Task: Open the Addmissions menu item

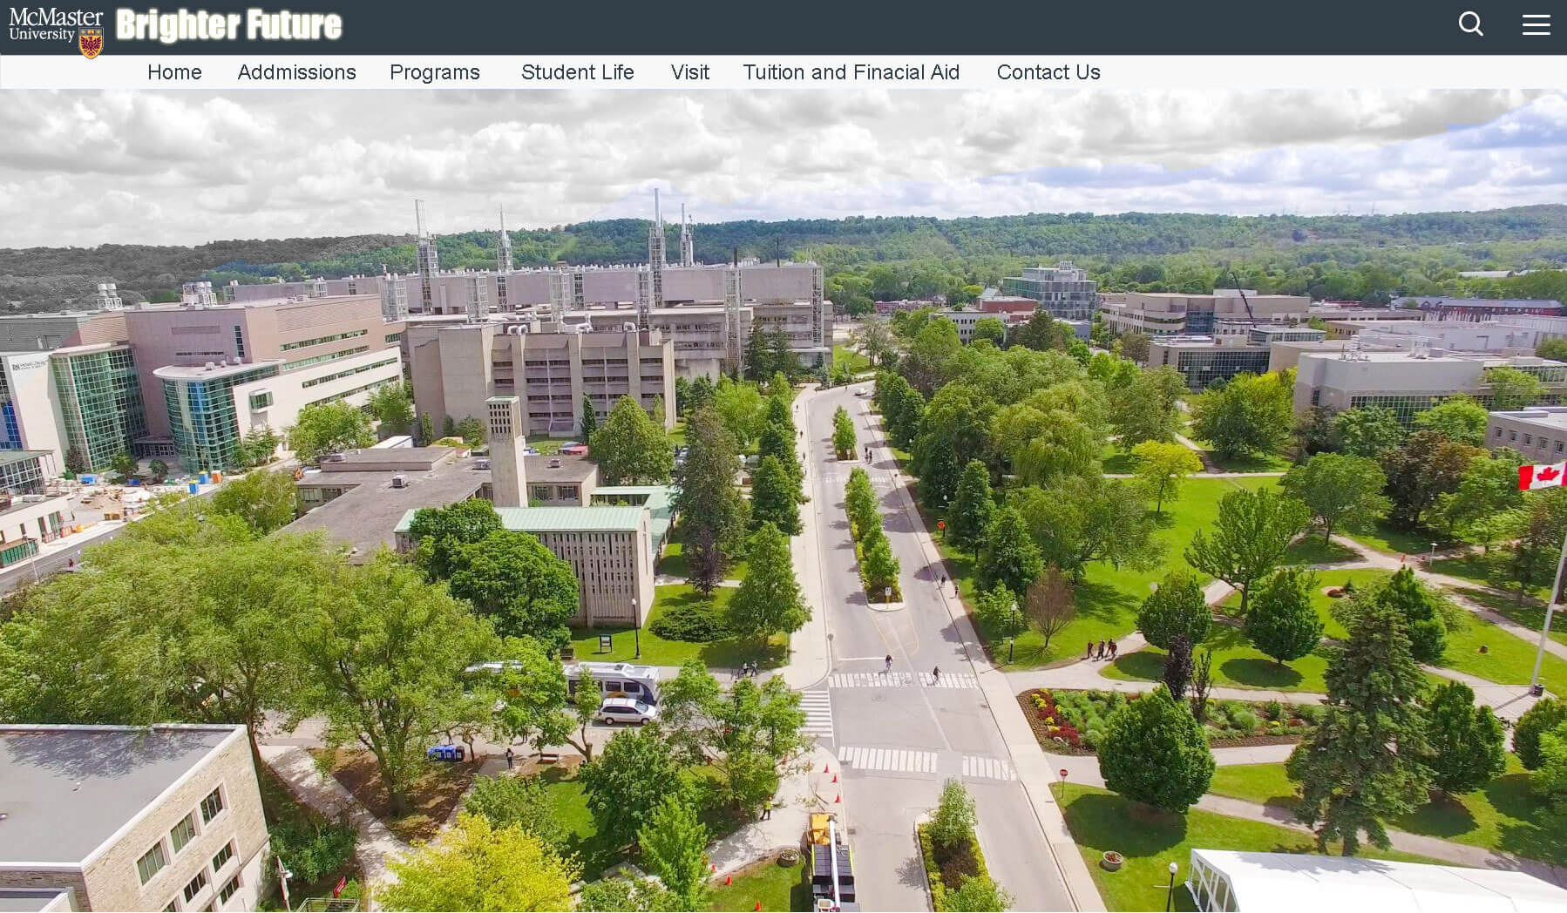Action: [x=296, y=72]
